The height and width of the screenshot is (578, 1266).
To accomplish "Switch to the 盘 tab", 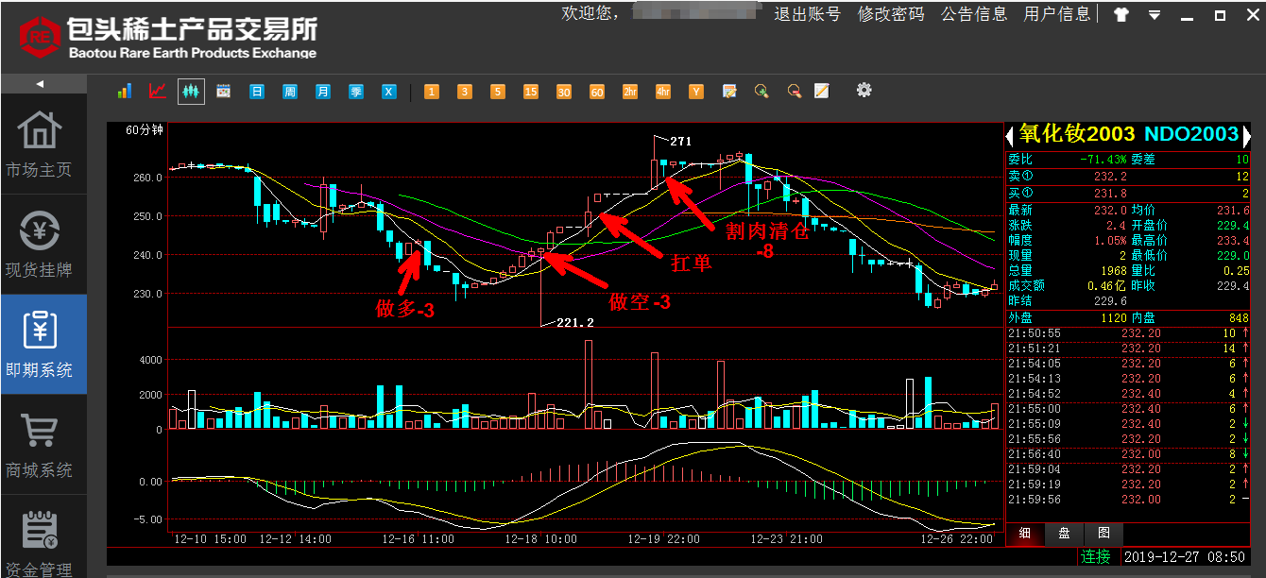I will pos(1064,534).
